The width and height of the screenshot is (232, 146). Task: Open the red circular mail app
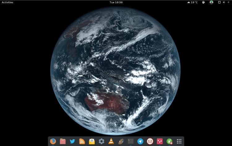[150, 141]
